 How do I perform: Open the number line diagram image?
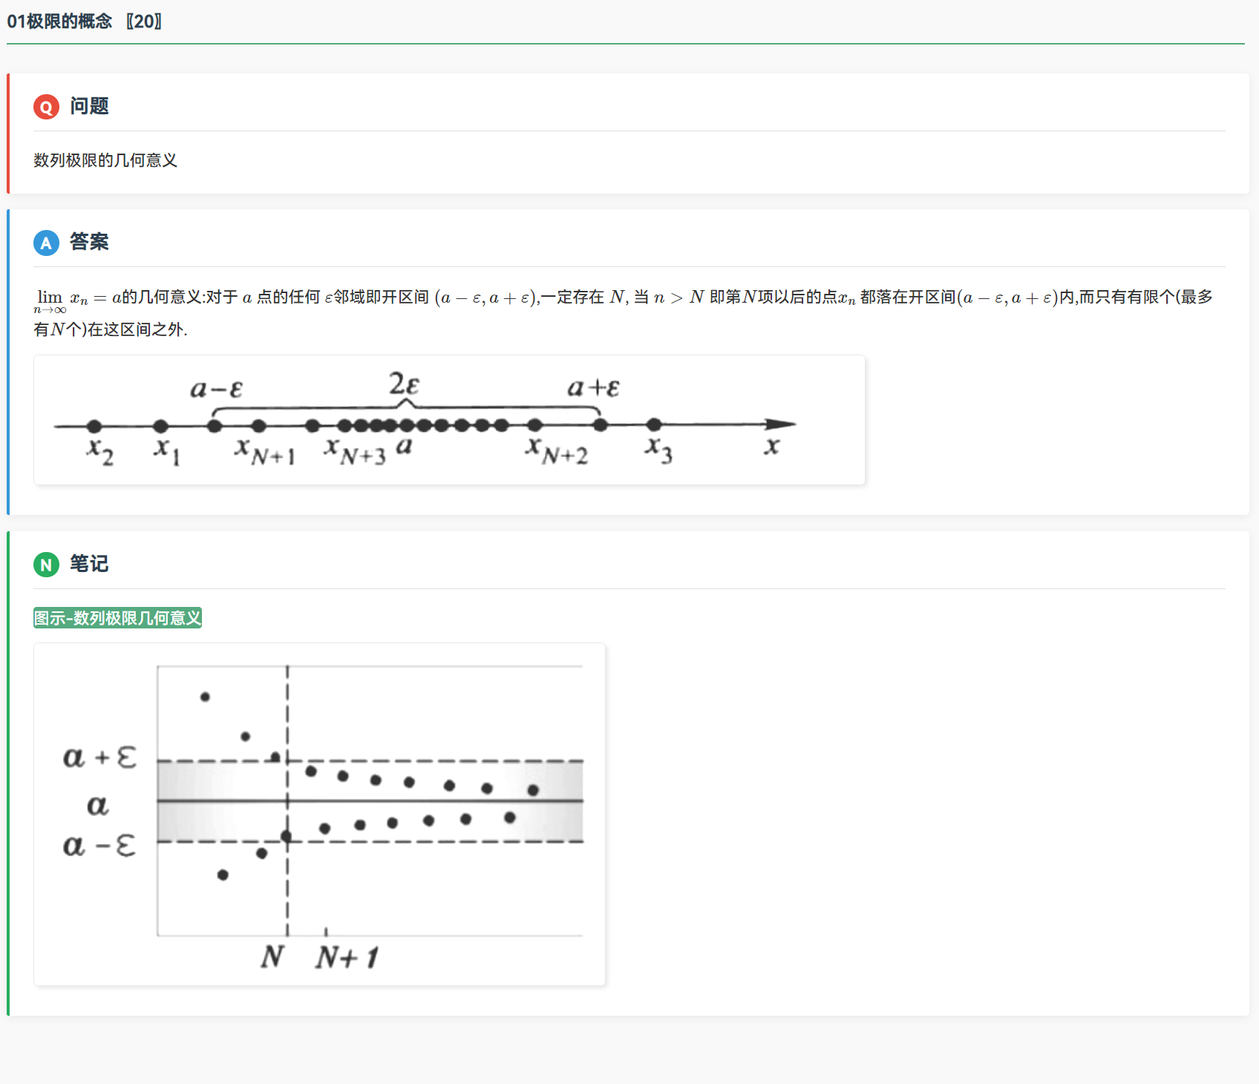pos(449,420)
